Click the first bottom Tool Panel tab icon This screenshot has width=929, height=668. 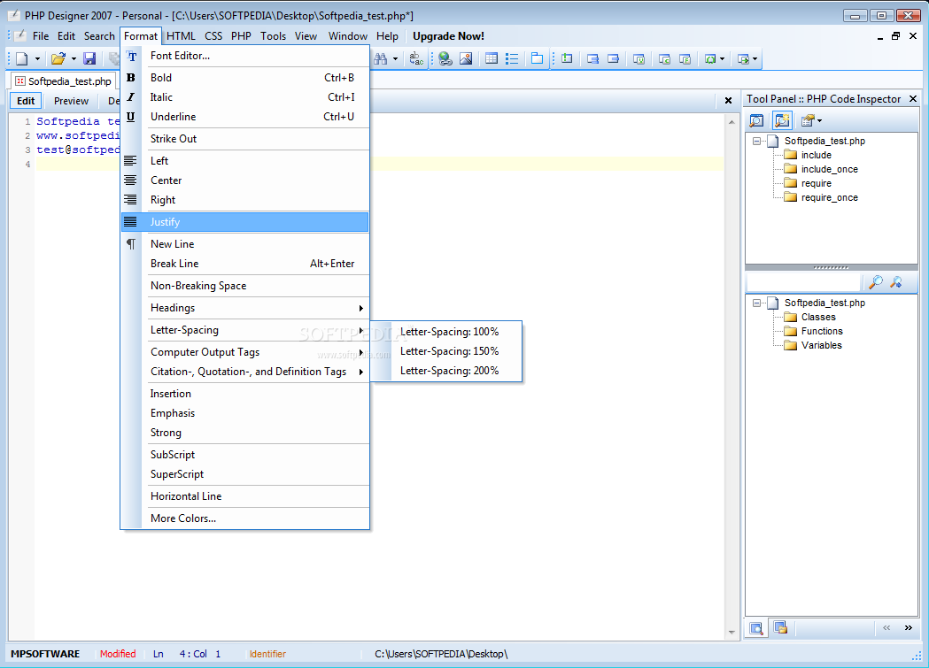click(x=756, y=628)
